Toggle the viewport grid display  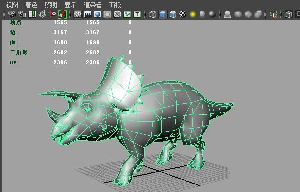point(78,14)
